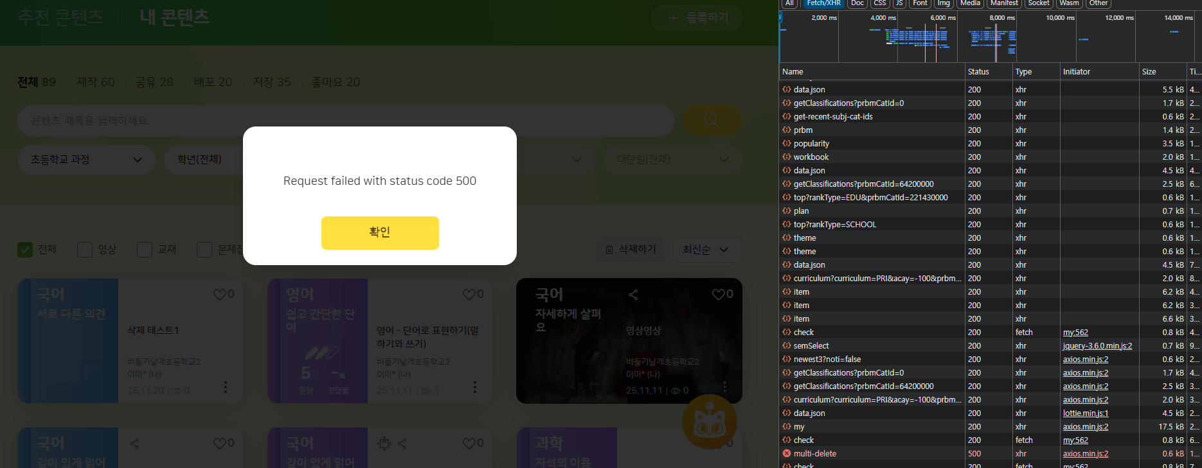Image resolution: width=1202 pixels, height=468 pixels.
Task: Toggle the 전체 checkbox
Action: coord(25,249)
